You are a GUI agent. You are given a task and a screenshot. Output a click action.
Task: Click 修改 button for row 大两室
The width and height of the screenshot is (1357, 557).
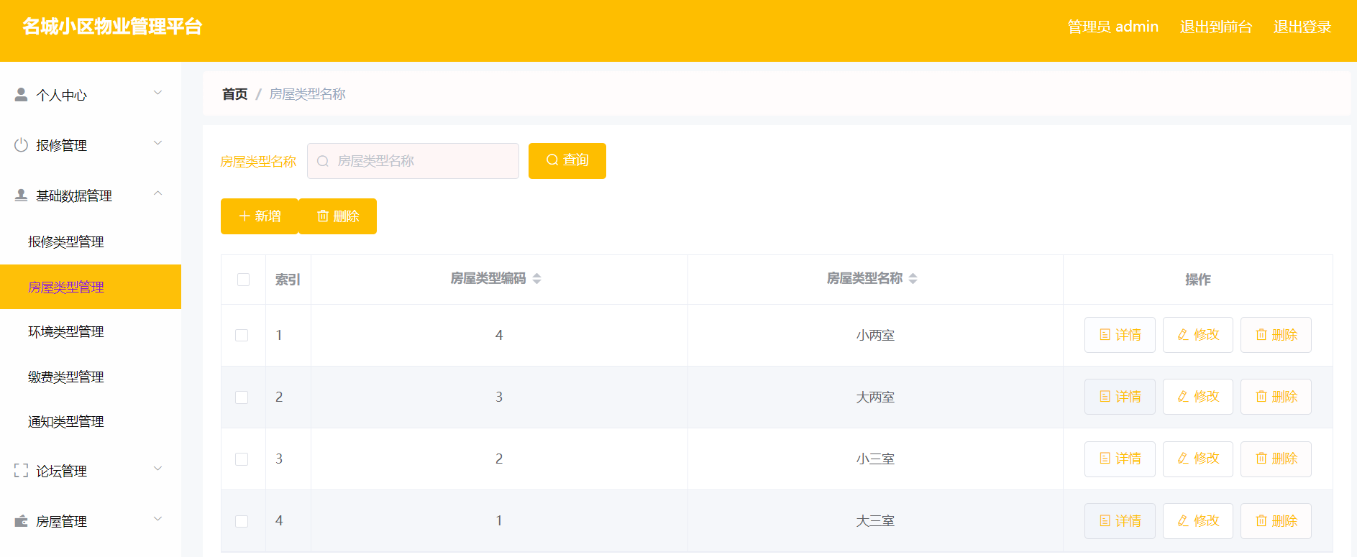1198,397
